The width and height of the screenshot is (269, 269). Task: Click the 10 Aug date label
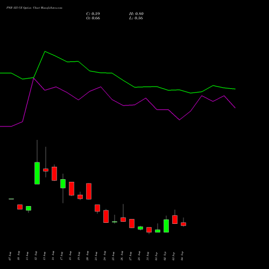click(x=19, y=256)
